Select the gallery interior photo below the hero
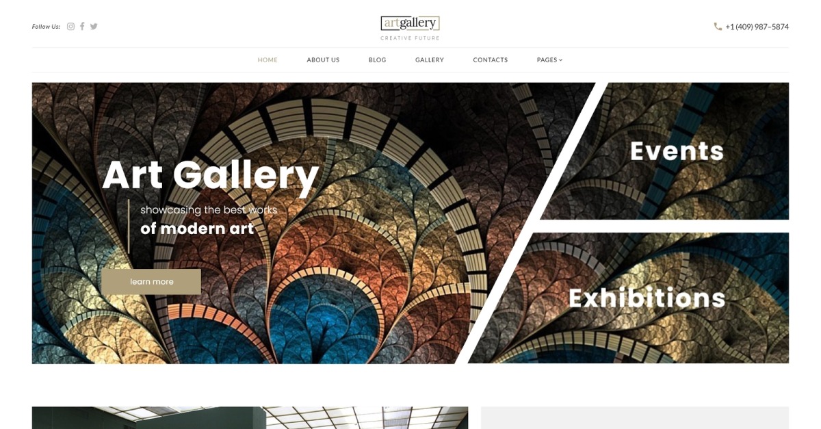 point(250,418)
